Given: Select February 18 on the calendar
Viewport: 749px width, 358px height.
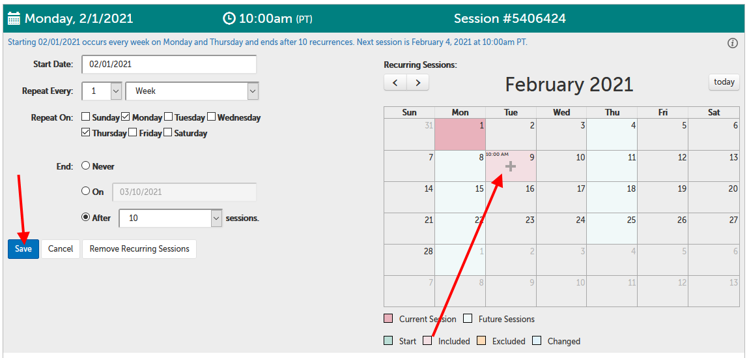Looking at the screenshot, I should click(x=612, y=197).
